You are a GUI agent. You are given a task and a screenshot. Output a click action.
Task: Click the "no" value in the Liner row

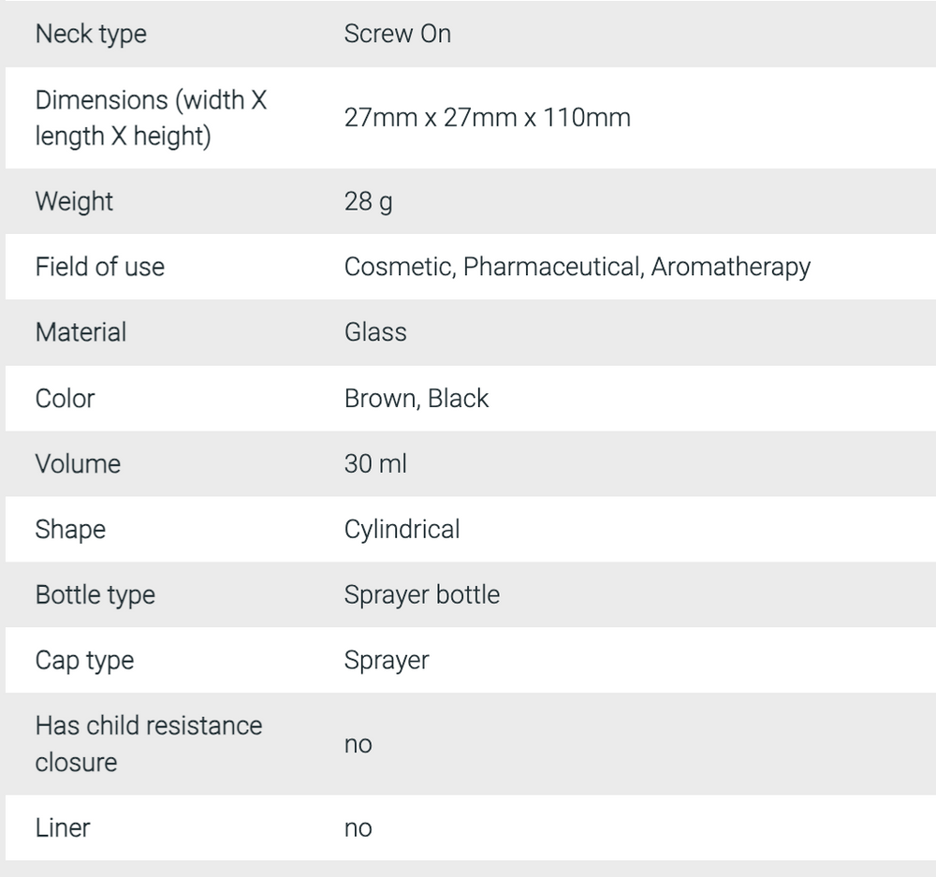358,828
